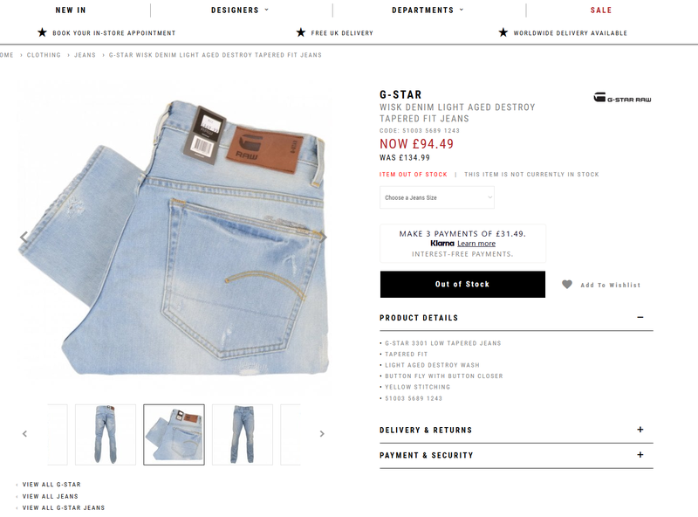The width and height of the screenshot is (698, 517).
Task: Move thumbnail carousel to the right
Action: point(322,434)
